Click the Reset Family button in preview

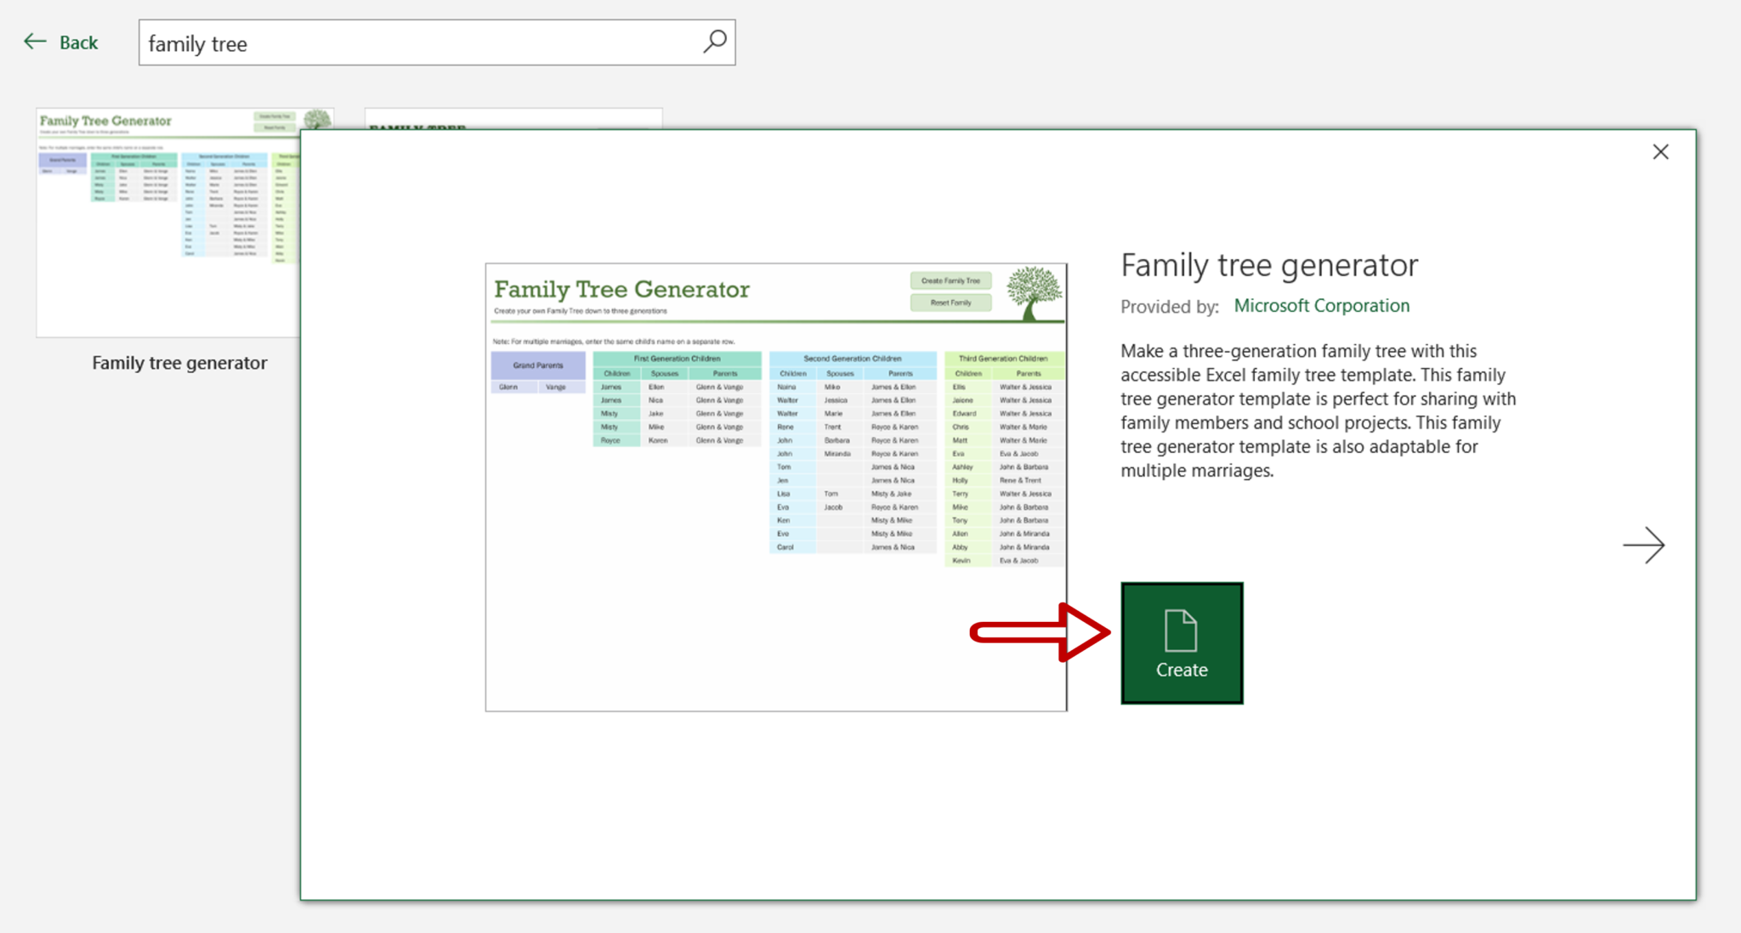(x=950, y=303)
